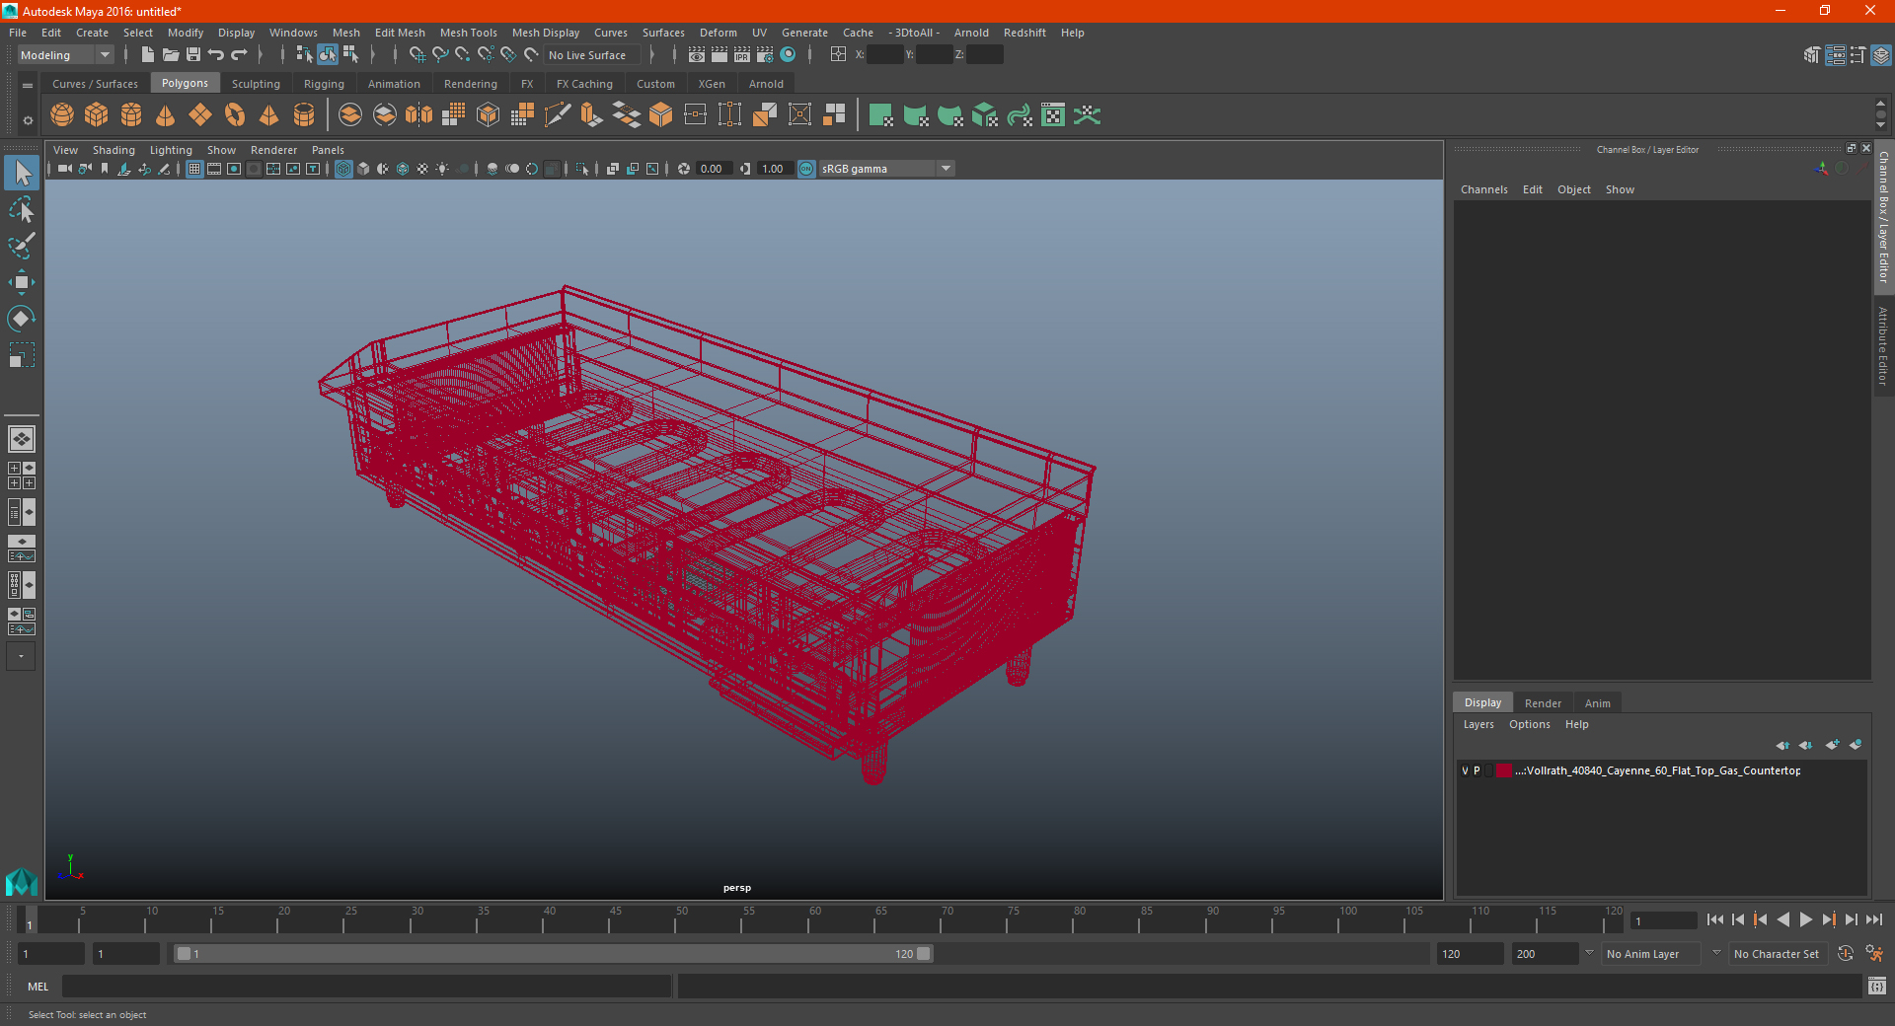Click the Open Scene folder icon
Viewport: 1895px width, 1026px height.
click(171, 55)
